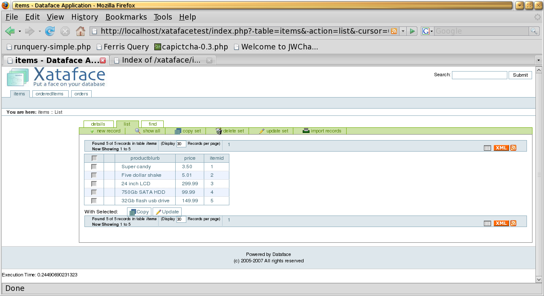This screenshot has width=544, height=296.
Task: Click the upper orange RSS icon in results bar
Action: pos(513,148)
